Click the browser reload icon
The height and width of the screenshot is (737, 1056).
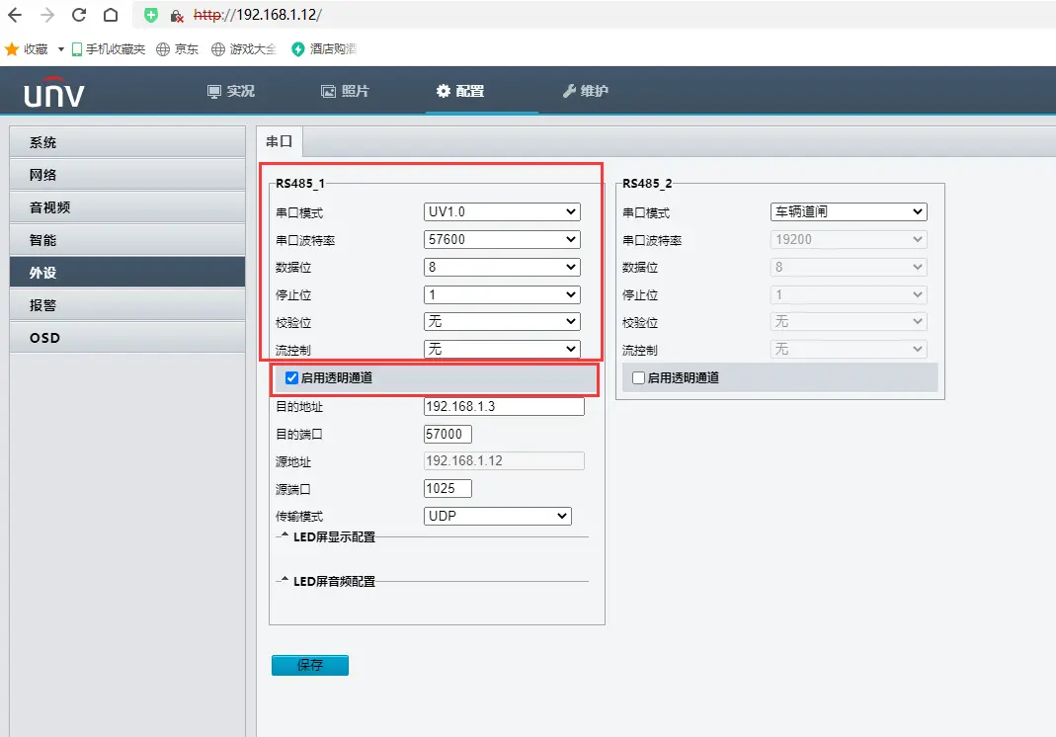pyautogui.click(x=79, y=15)
